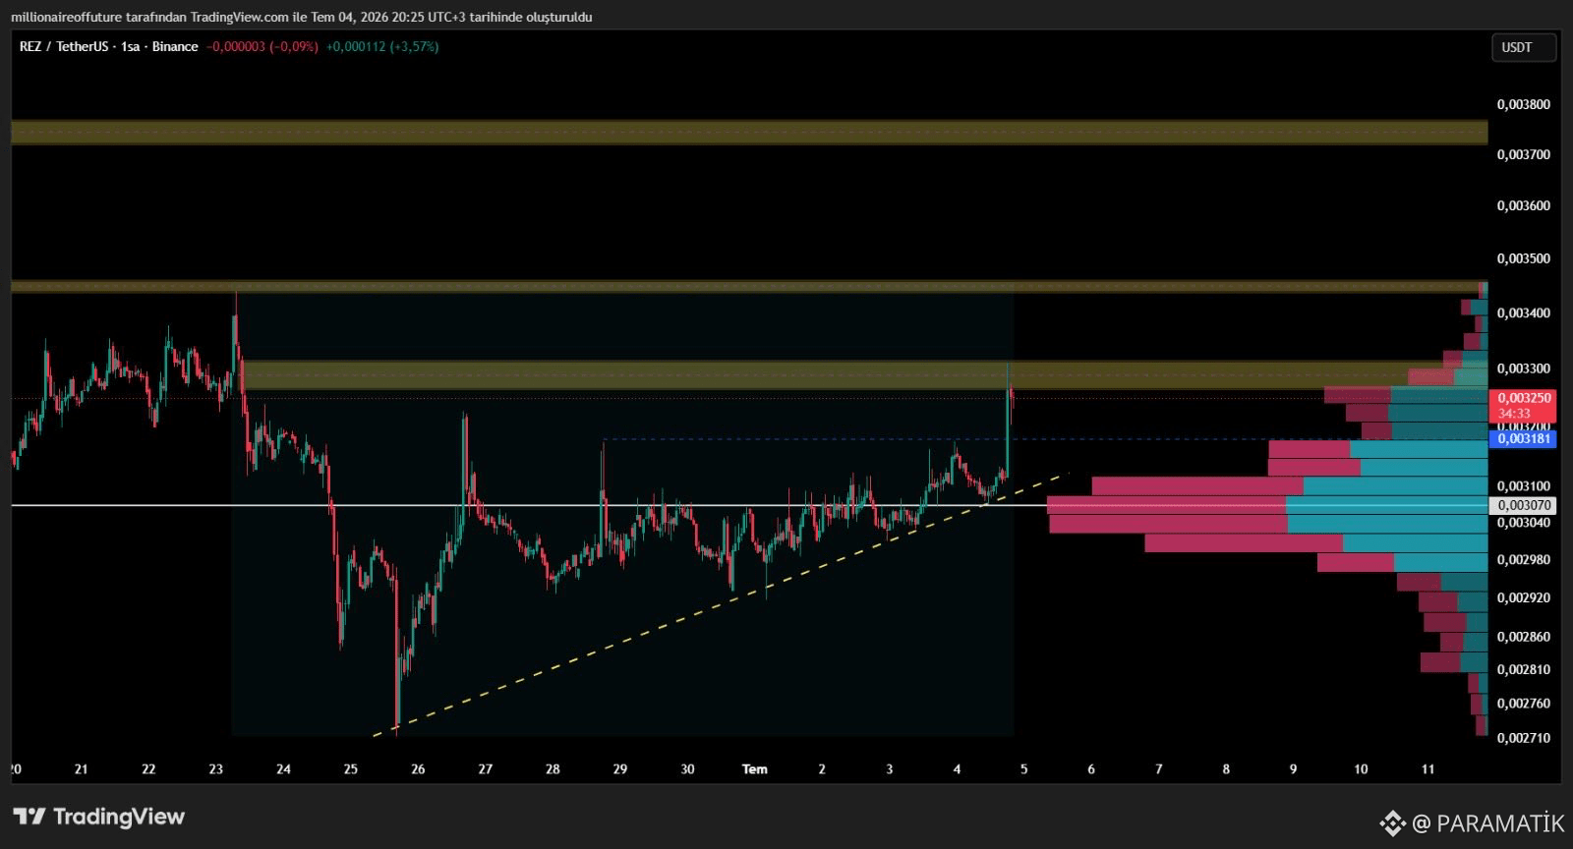Click the 0,003400 price axis label
1573x849 pixels.
click(1523, 312)
